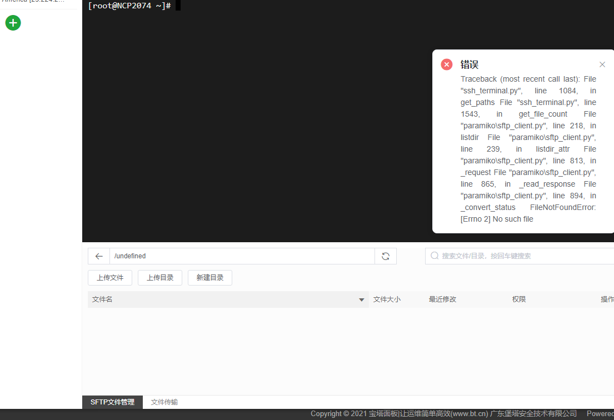
Task: Click 新建目录 new directory button
Action: pos(210,278)
